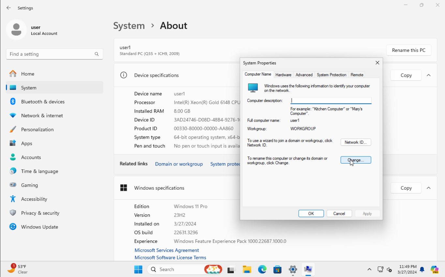445x277 pixels.
Task: Click the Windows Update sync icon
Action: (13, 227)
